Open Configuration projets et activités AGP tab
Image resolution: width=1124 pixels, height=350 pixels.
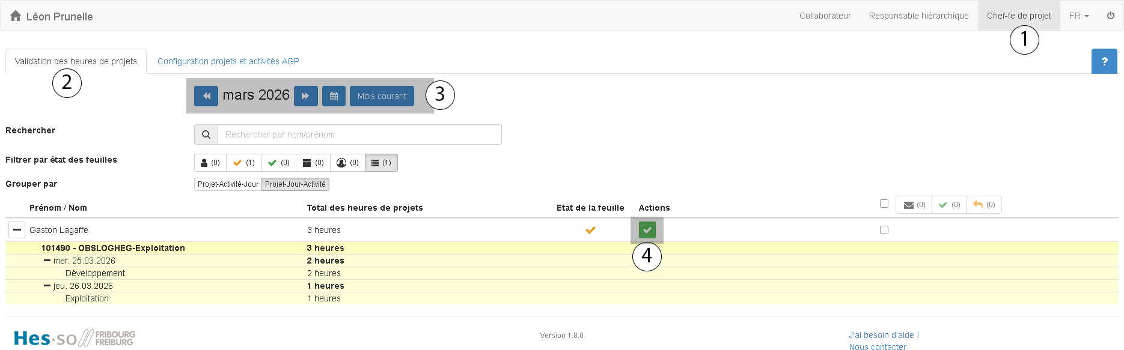[x=228, y=61]
